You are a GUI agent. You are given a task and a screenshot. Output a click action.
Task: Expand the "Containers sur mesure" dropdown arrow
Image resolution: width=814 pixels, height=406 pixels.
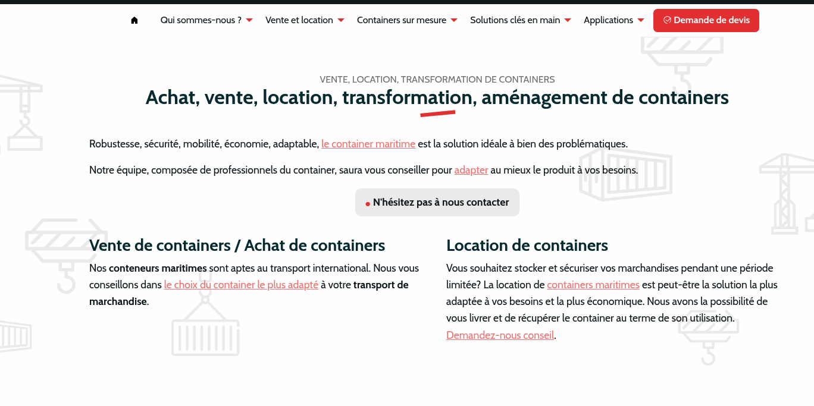coord(454,20)
